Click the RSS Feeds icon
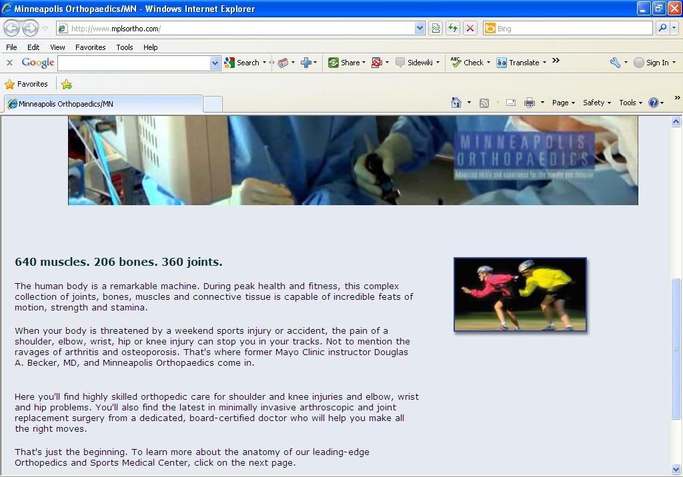The image size is (683, 477). [x=484, y=103]
